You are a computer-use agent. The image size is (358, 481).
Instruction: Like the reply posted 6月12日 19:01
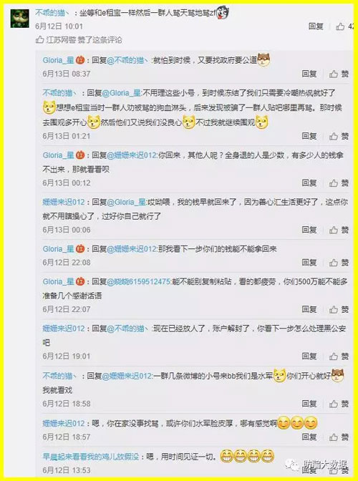tap(334, 356)
